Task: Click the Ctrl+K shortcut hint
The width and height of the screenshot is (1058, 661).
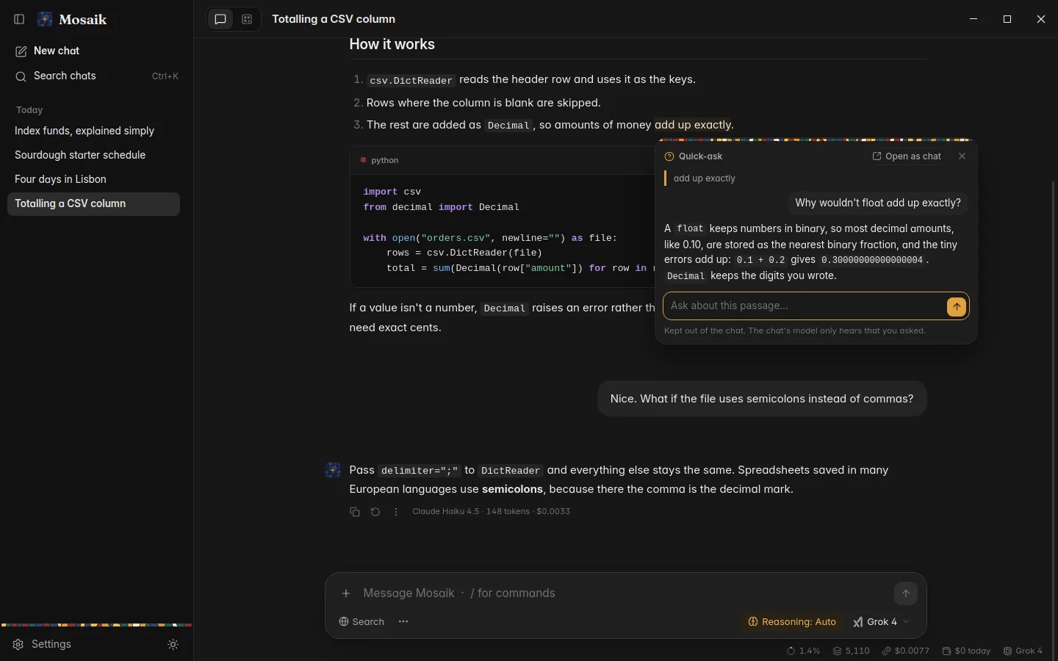Action: pyautogui.click(x=165, y=76)
